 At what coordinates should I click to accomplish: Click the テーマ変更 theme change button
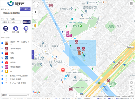pyautogui.click(x=25, y=9)
